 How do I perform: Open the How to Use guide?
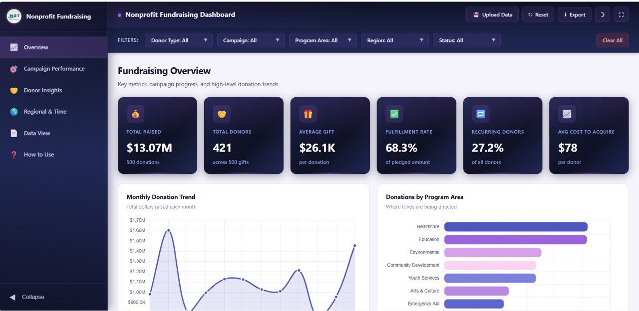point(38,155)
